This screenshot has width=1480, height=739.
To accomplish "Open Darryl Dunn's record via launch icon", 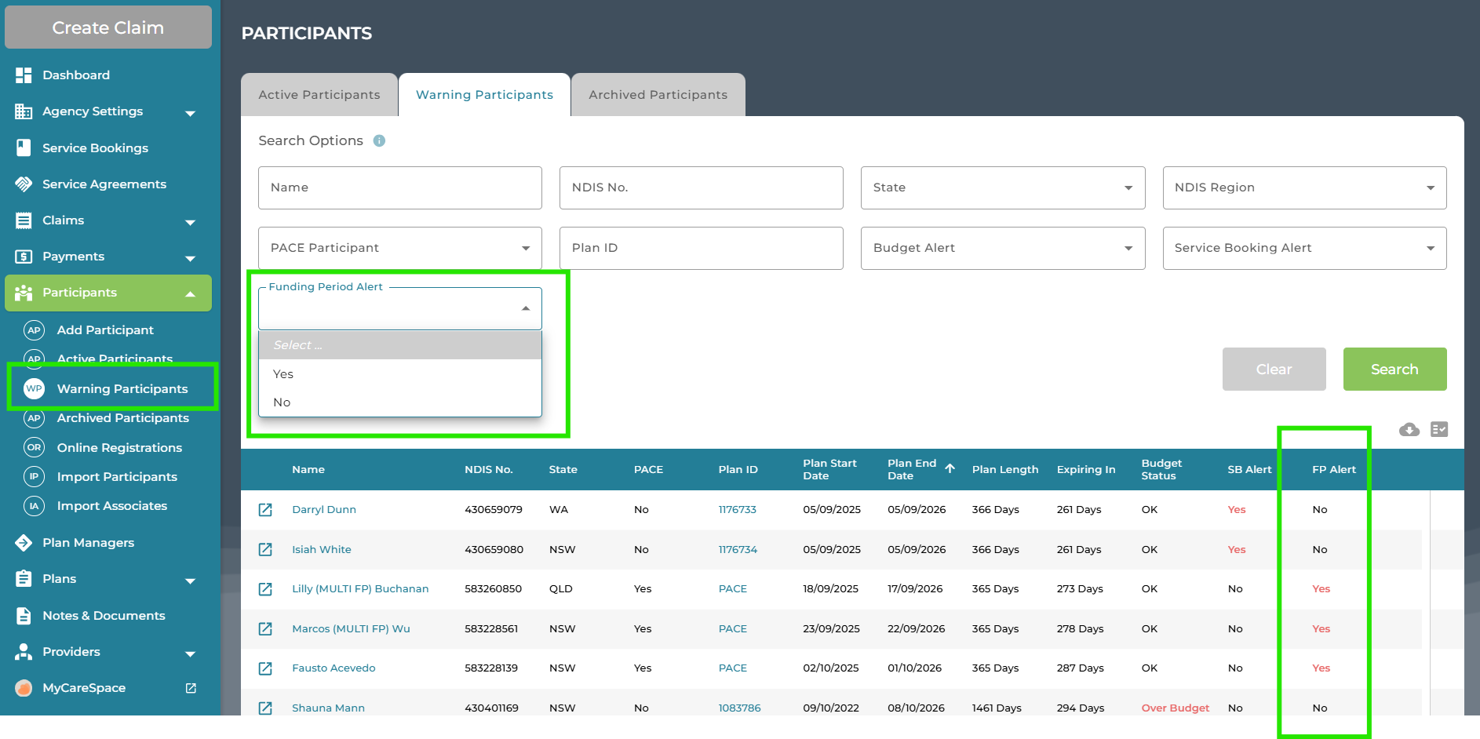I will (x=265, y=510).
